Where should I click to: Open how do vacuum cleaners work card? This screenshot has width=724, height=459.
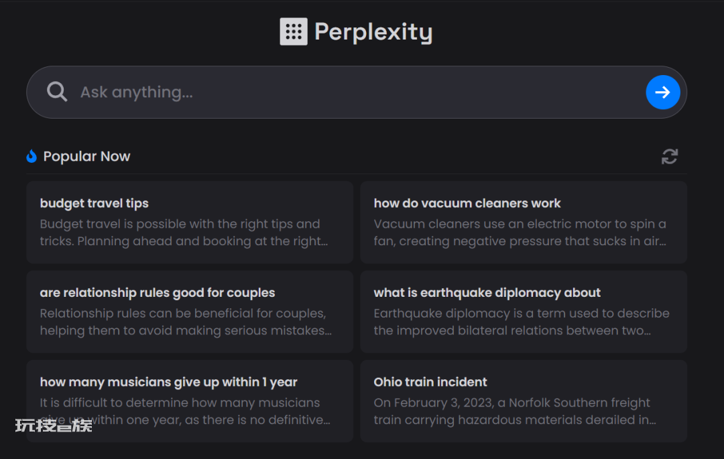524,222
